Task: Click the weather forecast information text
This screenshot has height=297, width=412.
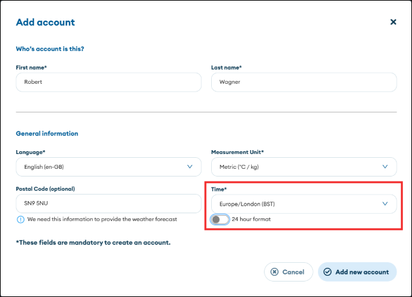Action: 102,219
